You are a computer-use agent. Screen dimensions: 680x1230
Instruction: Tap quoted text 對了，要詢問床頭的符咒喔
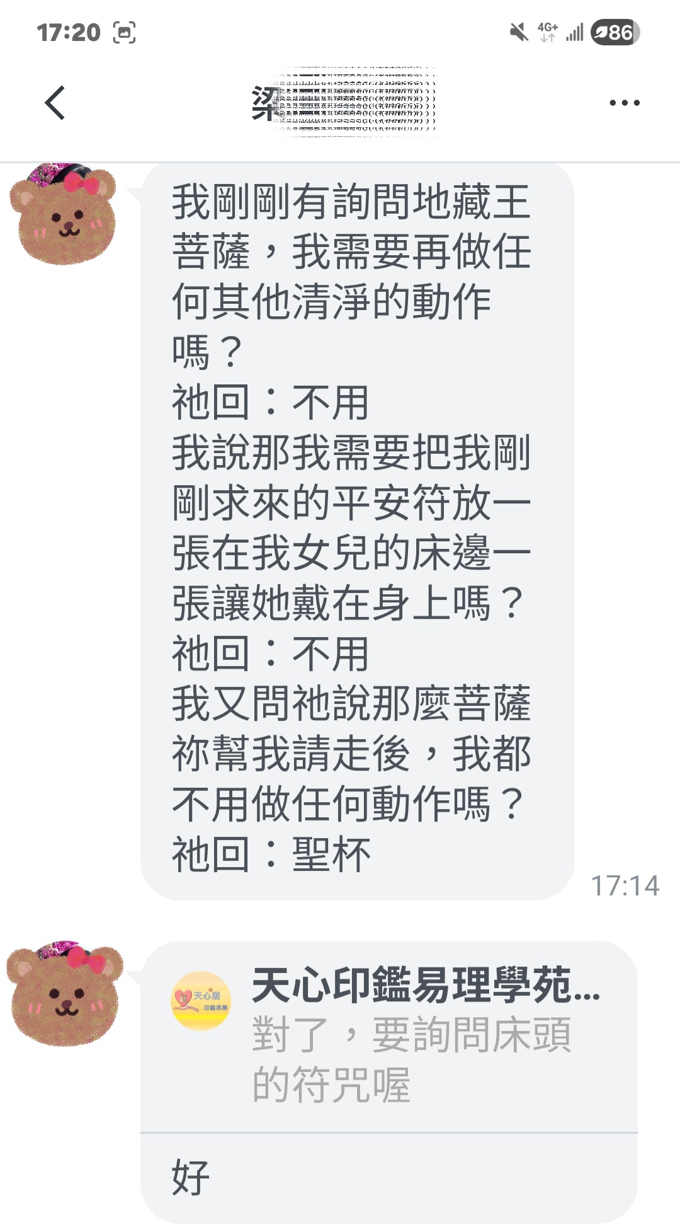pyautogui.click(x=412, y=1060)
